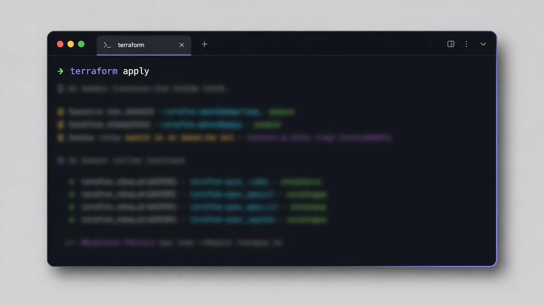Viewport: 544px width, 306px height.
Task: Open the vertical three-dot options menu
Action: (466, 44)
